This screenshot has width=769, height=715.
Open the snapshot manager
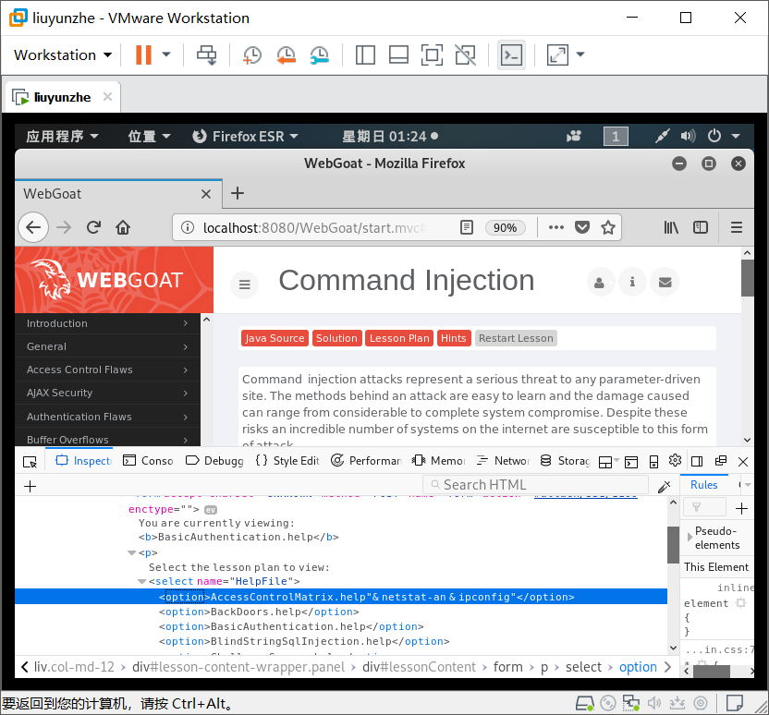pos(319,55)
